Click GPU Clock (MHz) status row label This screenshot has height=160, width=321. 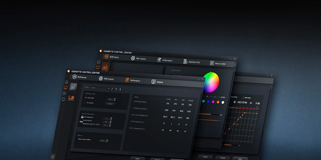tap(141, 102)
